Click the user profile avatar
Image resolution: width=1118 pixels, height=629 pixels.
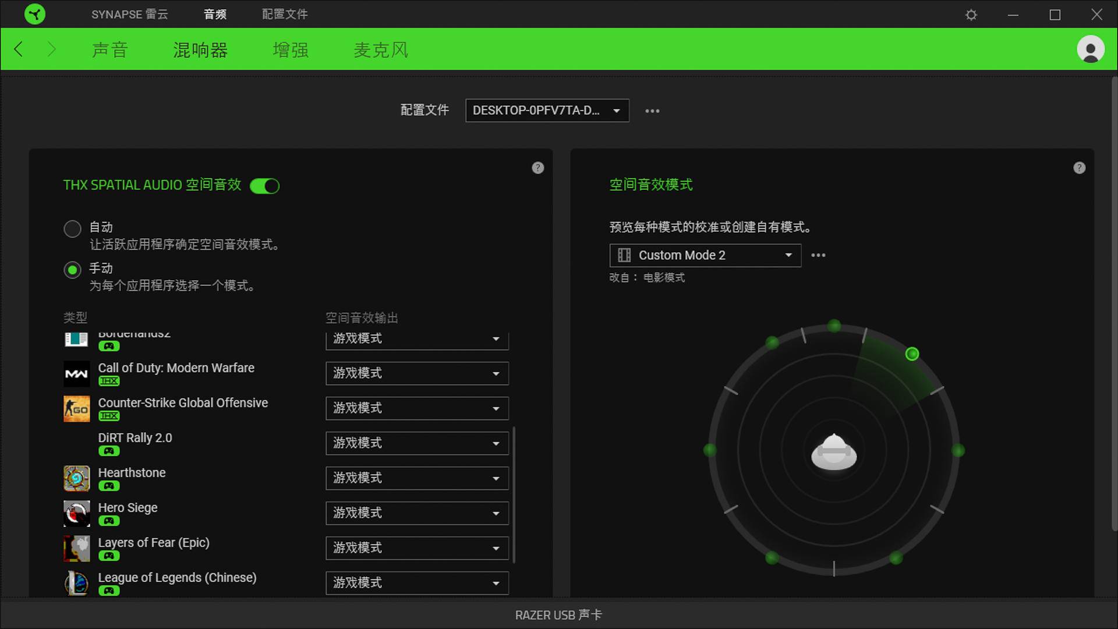(1090, 49)
